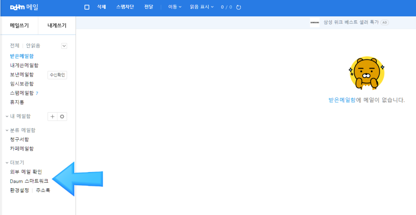
Task: Open the 임시보관함 folder
Action: click(x=22, y=84)
